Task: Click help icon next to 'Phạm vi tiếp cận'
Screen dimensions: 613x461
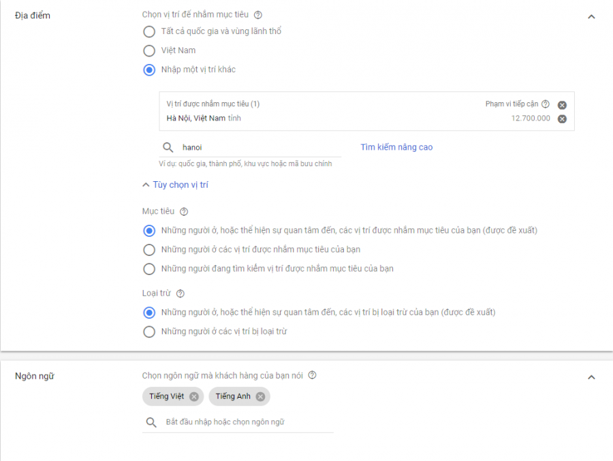Action: tap(545, 104)
